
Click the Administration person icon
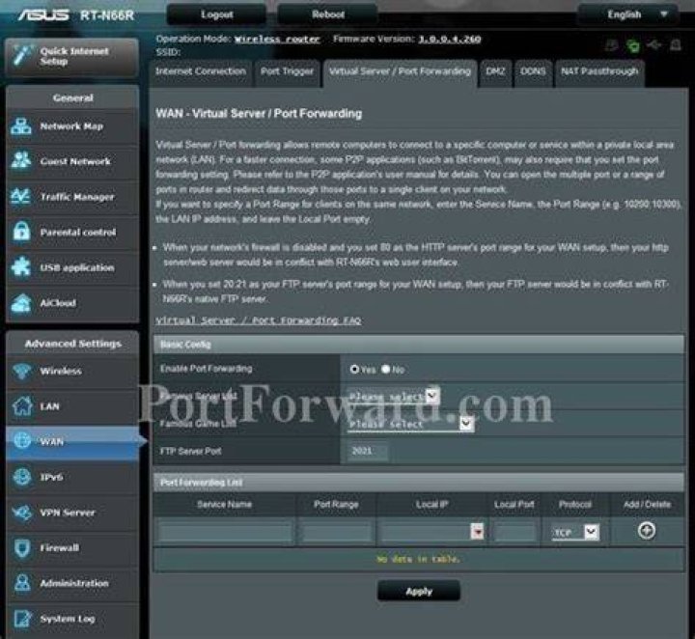[x=21, y=583]
